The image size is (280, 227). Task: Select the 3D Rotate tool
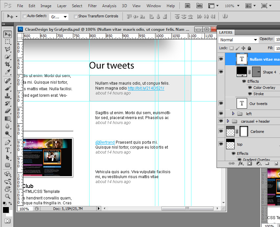[8, 174]
